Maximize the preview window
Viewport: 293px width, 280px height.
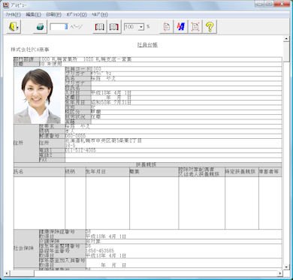269,4
